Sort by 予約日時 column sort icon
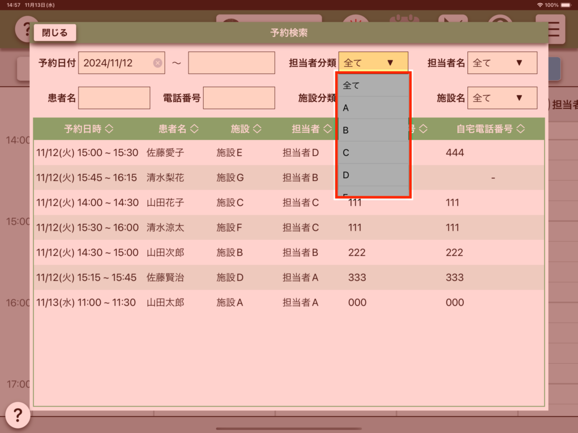 click(109, 129)
